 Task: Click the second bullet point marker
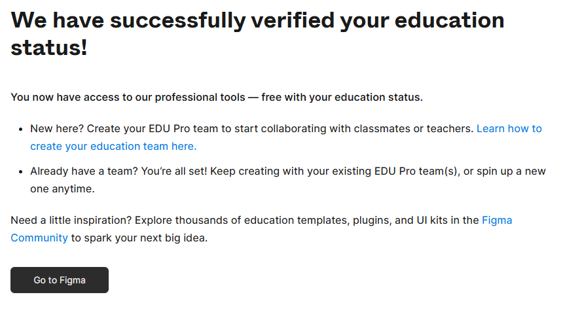(21, 172)
